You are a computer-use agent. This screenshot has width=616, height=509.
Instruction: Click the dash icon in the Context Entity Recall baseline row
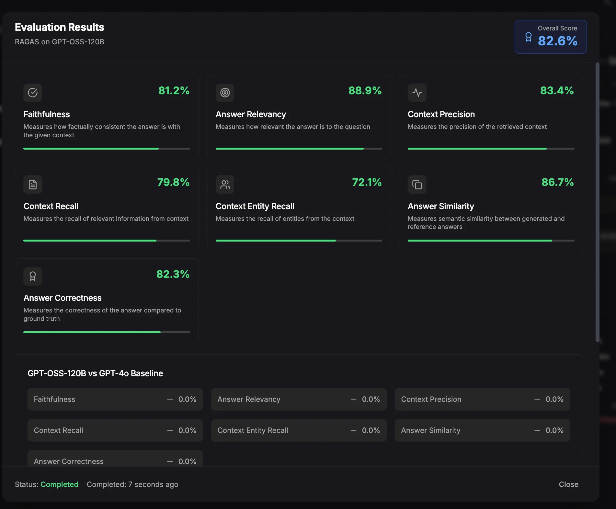coord(354,430)
